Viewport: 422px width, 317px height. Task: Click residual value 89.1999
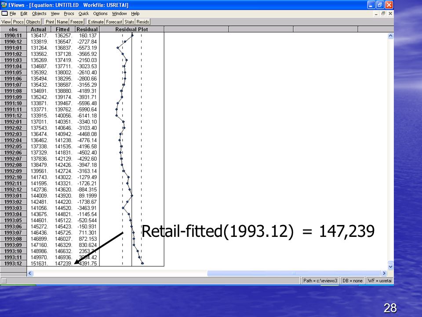pos(88,195)
